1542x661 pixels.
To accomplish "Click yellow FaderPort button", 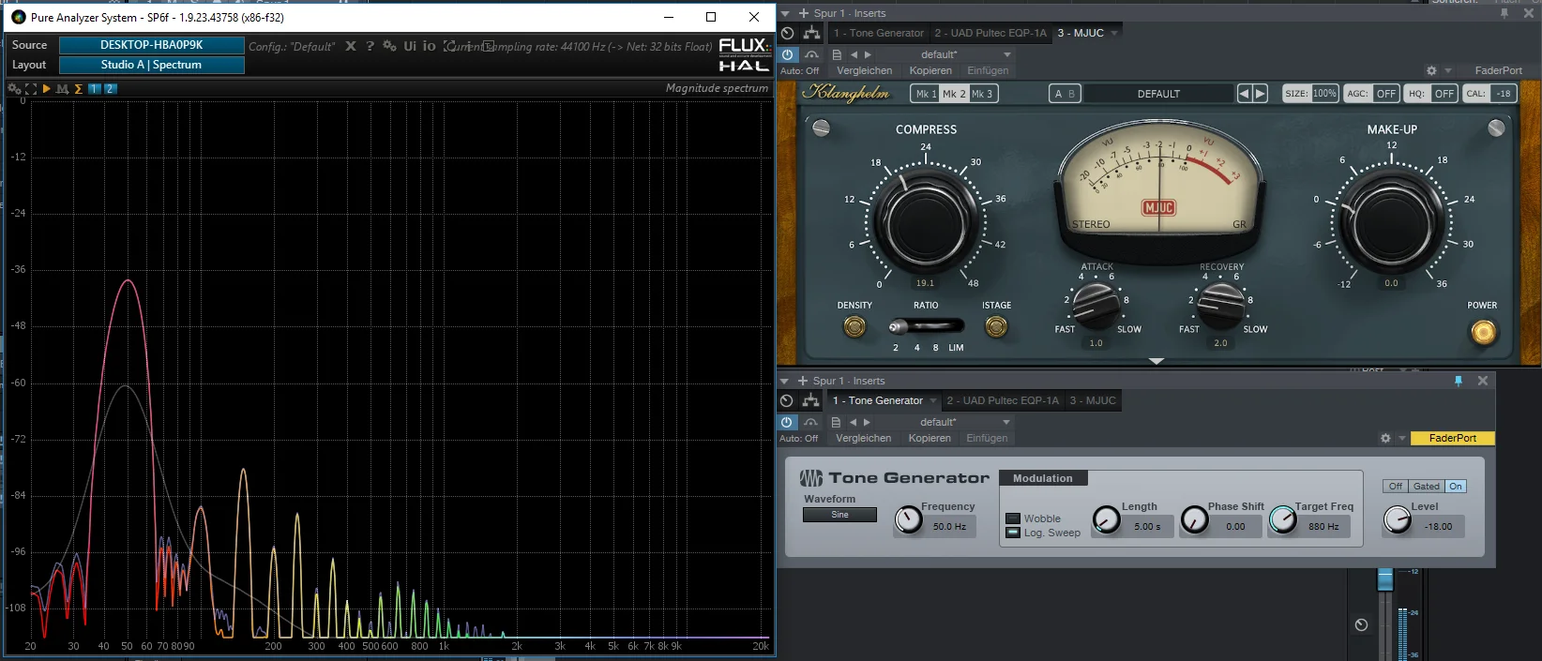I will click(1453, 438).
